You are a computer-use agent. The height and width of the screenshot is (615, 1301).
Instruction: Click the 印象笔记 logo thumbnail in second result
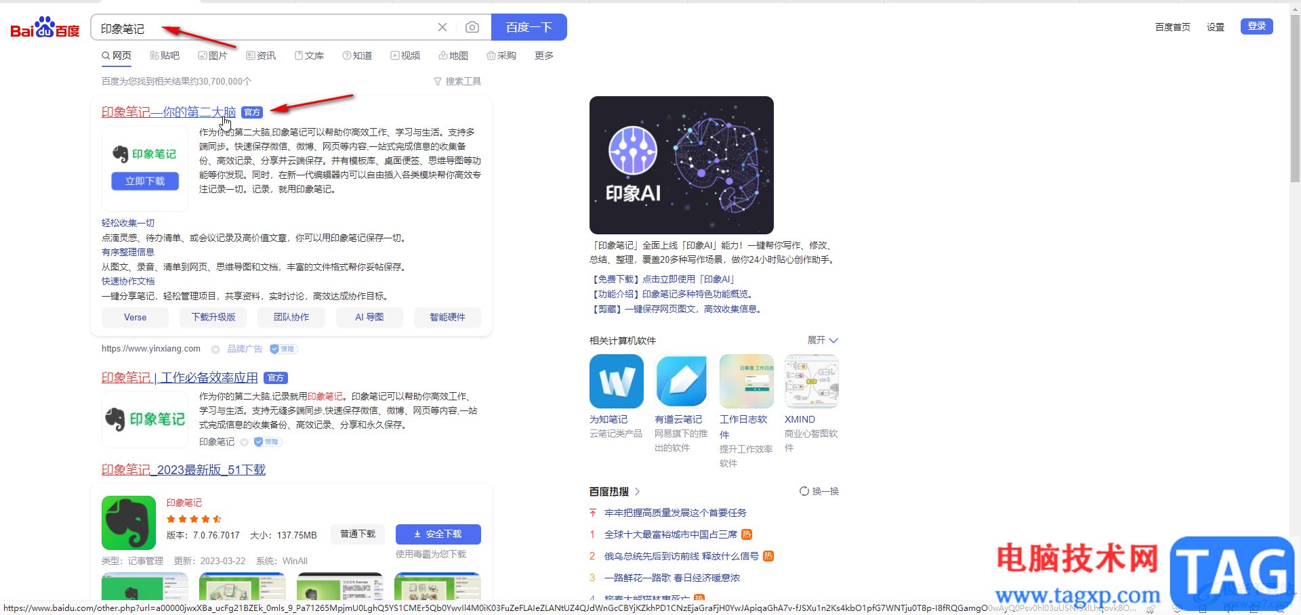point(145,419)
